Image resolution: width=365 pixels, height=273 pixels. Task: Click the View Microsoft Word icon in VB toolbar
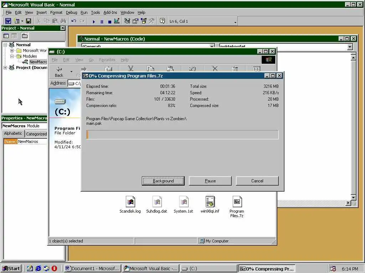click(8, 21)
